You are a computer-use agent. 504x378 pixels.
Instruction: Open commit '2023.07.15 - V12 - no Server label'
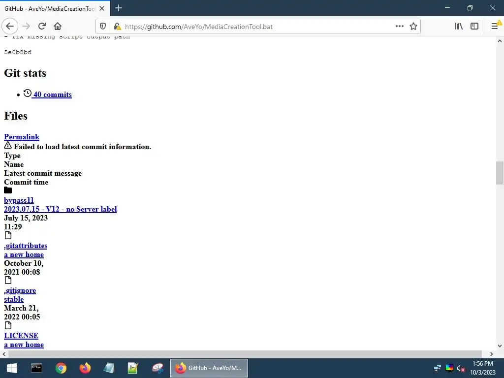pos(60,209)
